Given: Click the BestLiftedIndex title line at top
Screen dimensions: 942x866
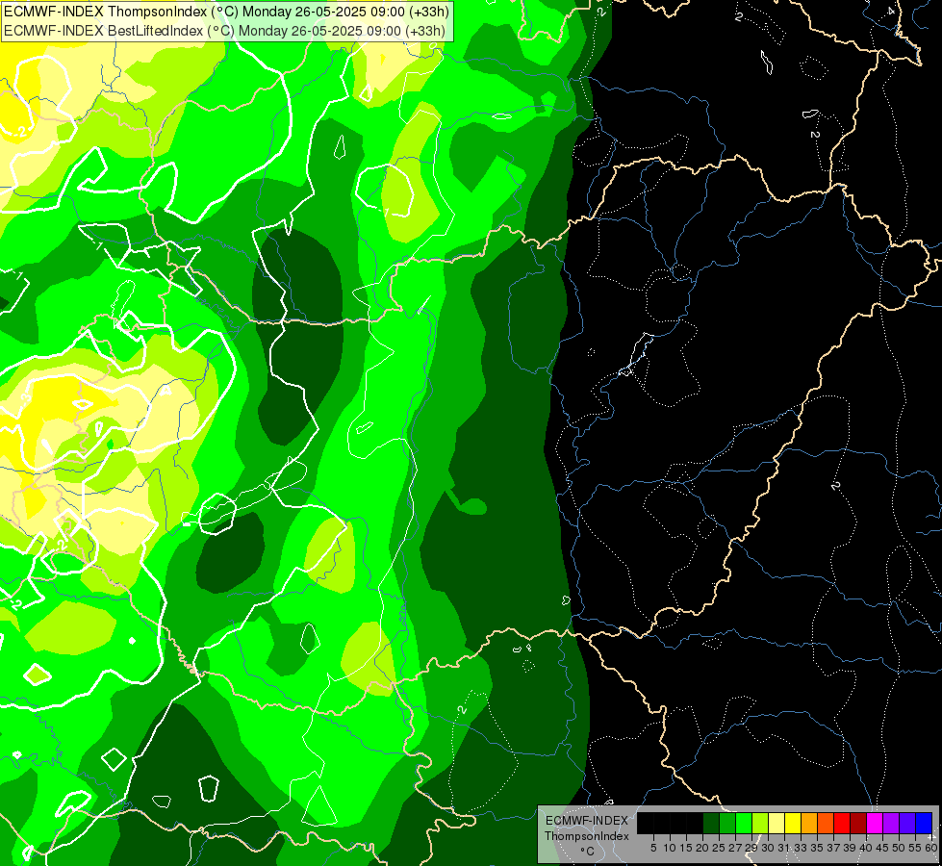Looking at the screenshot, I should click(225, 31).
